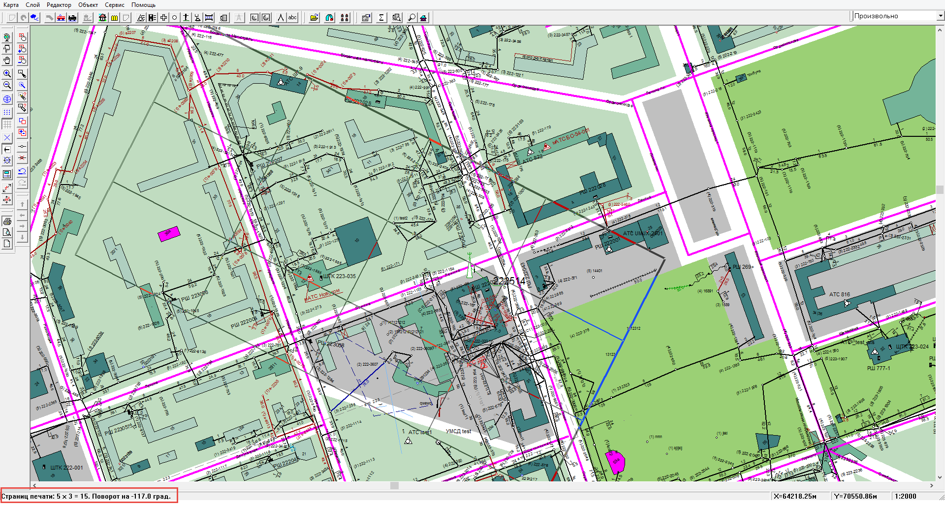
Task: Click the right arrow button in left panel
Action: click(x=22, y=226)
